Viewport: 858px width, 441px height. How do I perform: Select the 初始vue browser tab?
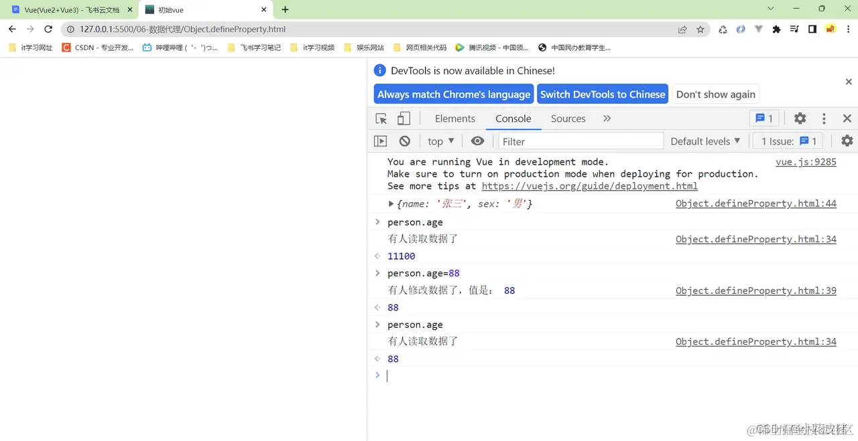point(205,10)
